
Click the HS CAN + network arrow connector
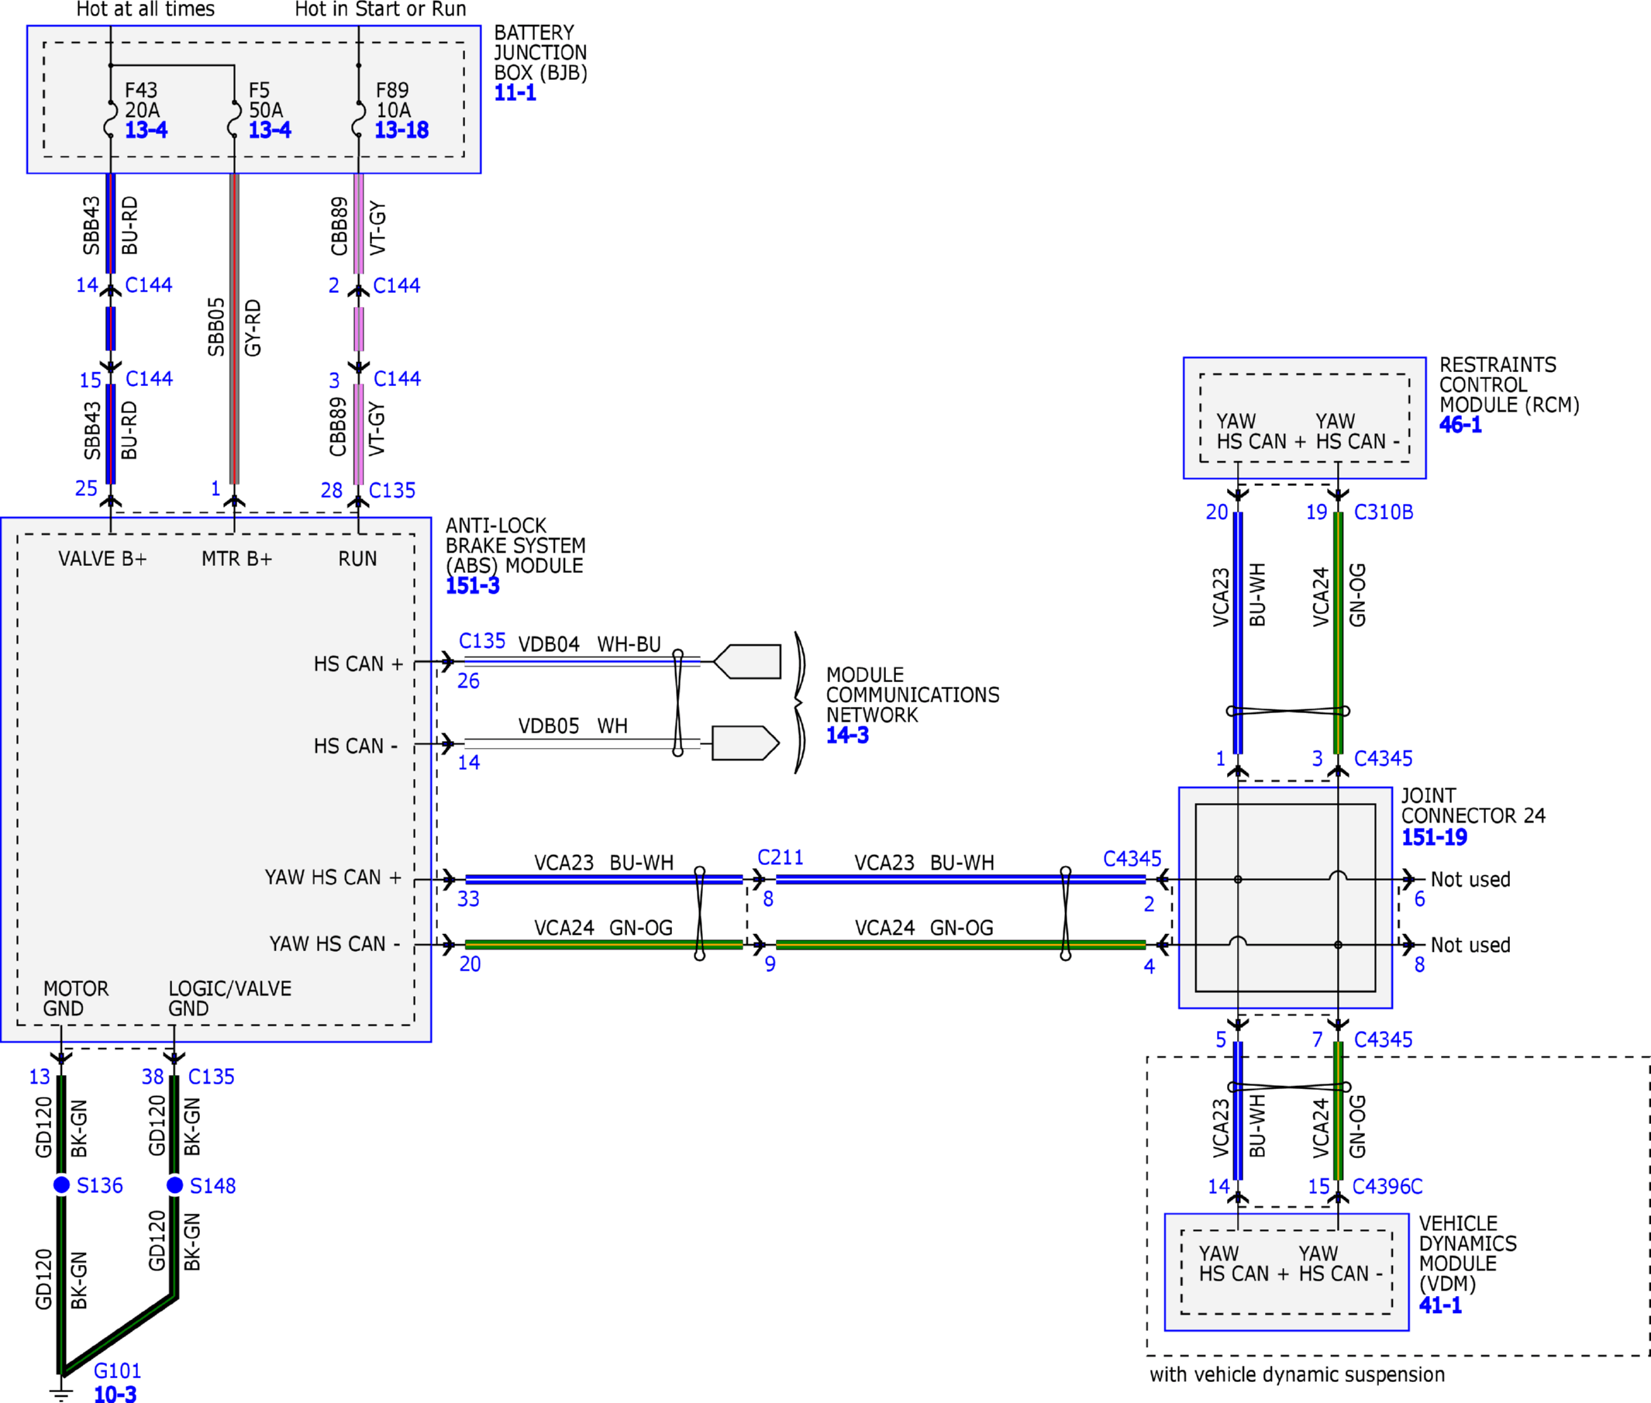[746, 661]
